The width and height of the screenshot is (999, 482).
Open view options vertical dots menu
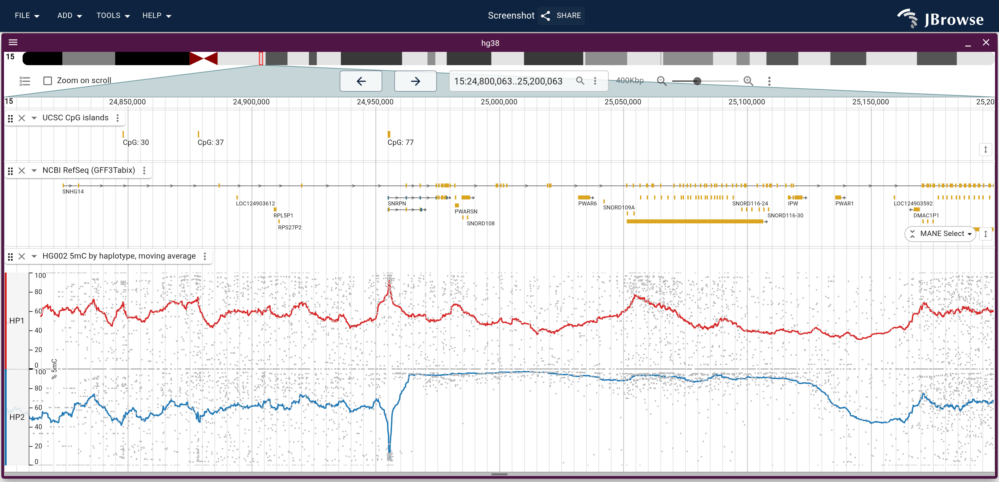pyautogui.click(x=770, y=81)
